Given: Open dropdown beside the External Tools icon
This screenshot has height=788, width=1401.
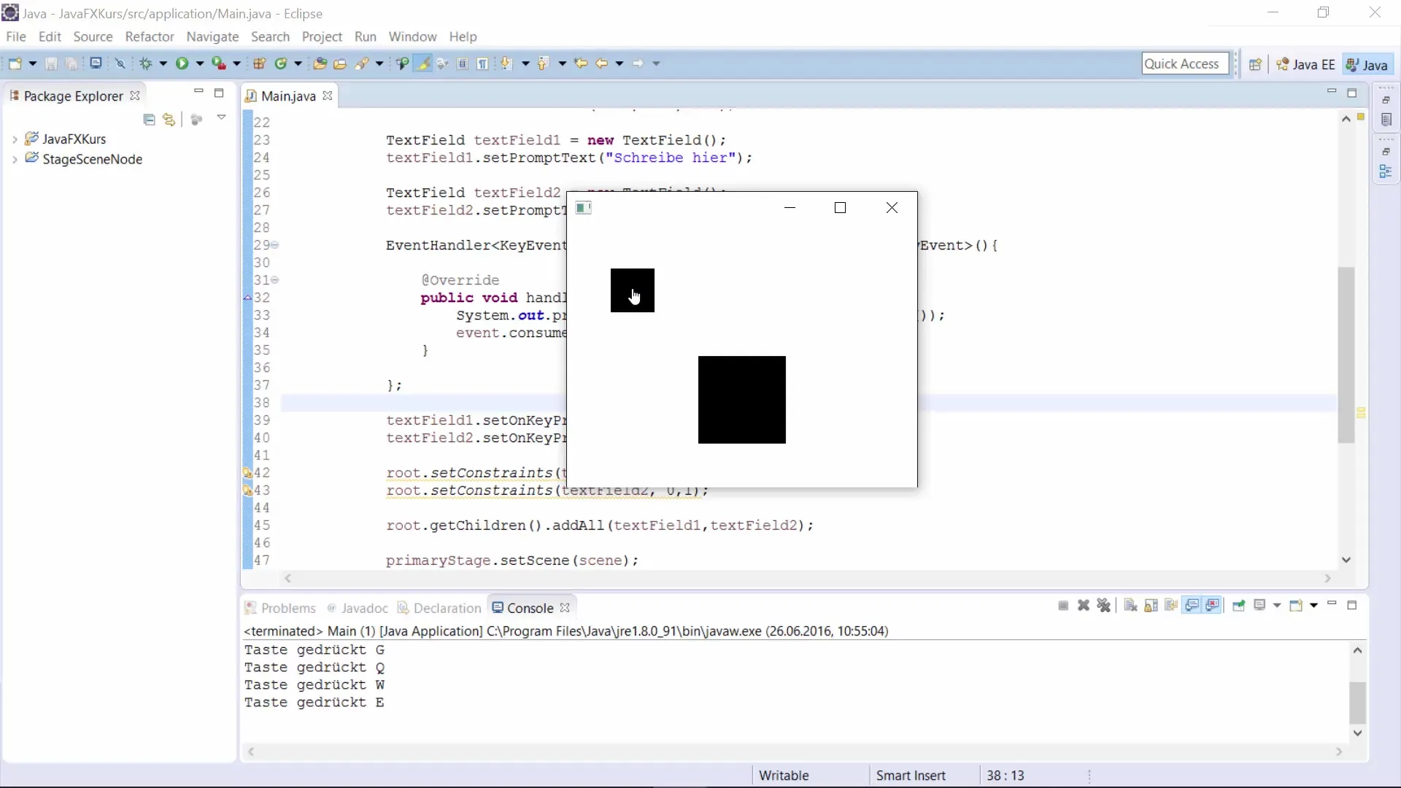Looking at the screenshot, I should (236, 64).
